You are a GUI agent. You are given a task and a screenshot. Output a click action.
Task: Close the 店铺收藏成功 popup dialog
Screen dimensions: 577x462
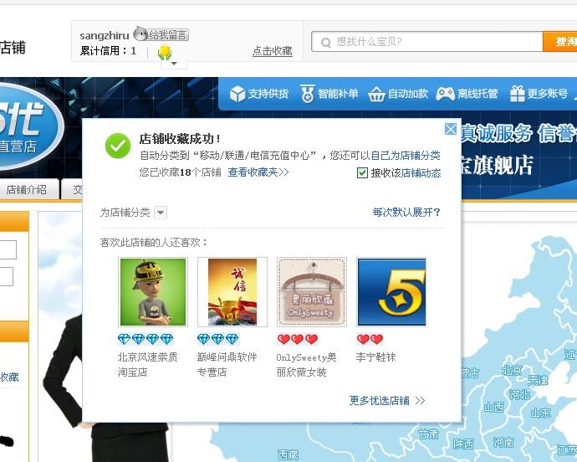(451, 129)
